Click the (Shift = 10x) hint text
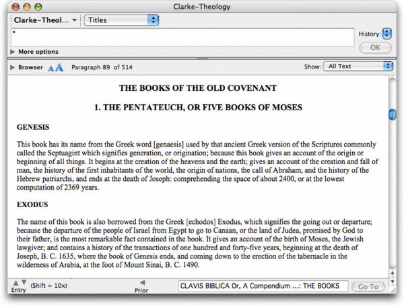 [49, 286]
